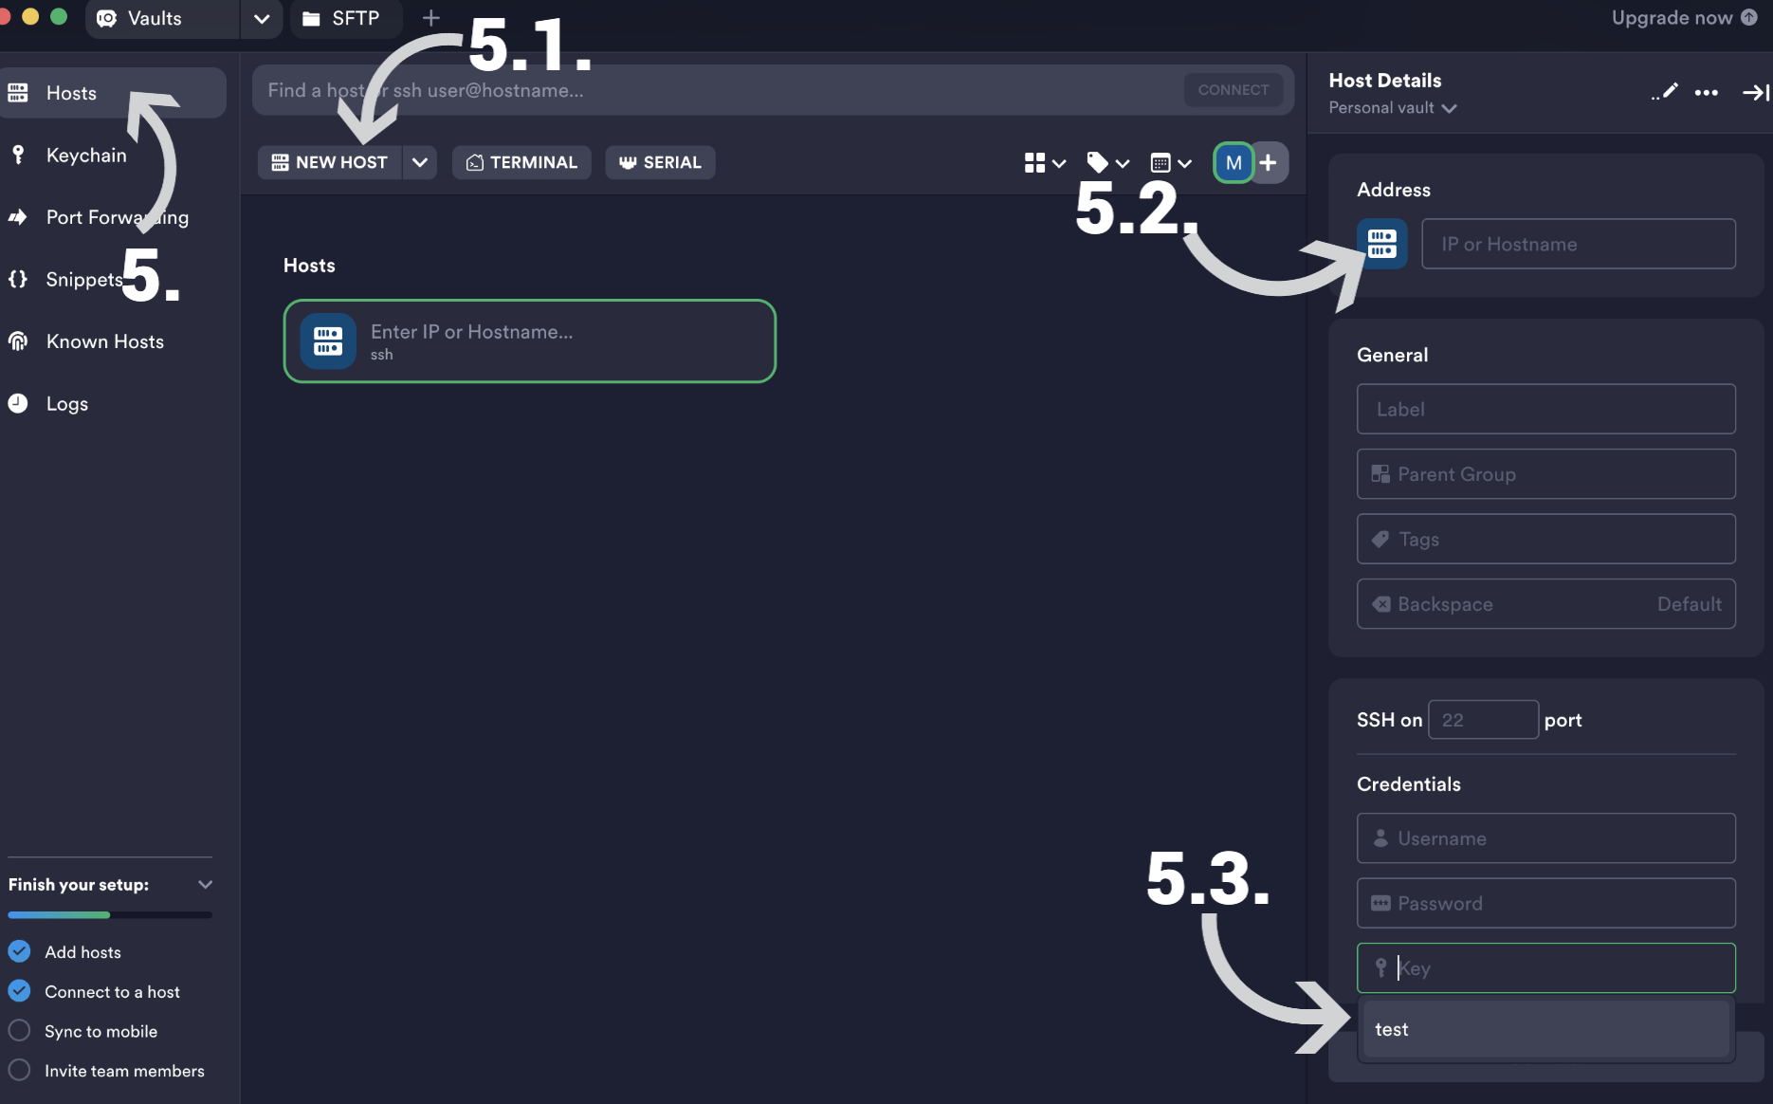Click the TERMINAL button
Screen dimensions: 1773x1104
521,162
